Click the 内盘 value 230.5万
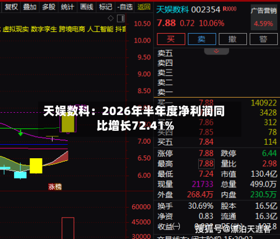The height and width of the screenshot is (239, 280). click(263, 195)
